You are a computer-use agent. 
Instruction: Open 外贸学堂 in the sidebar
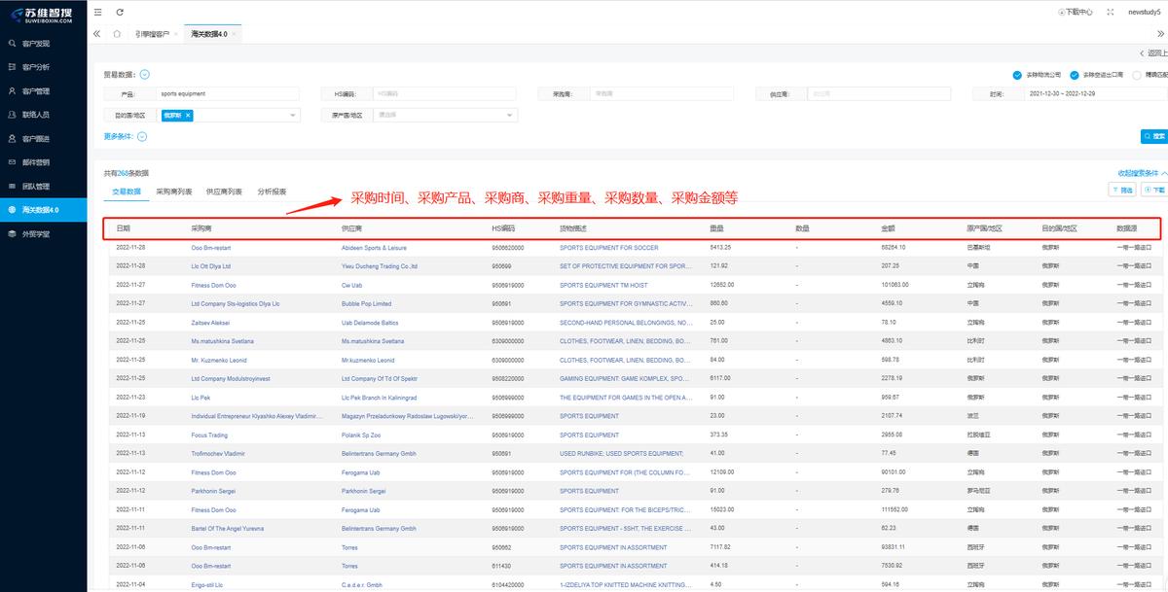click(36, 233)
